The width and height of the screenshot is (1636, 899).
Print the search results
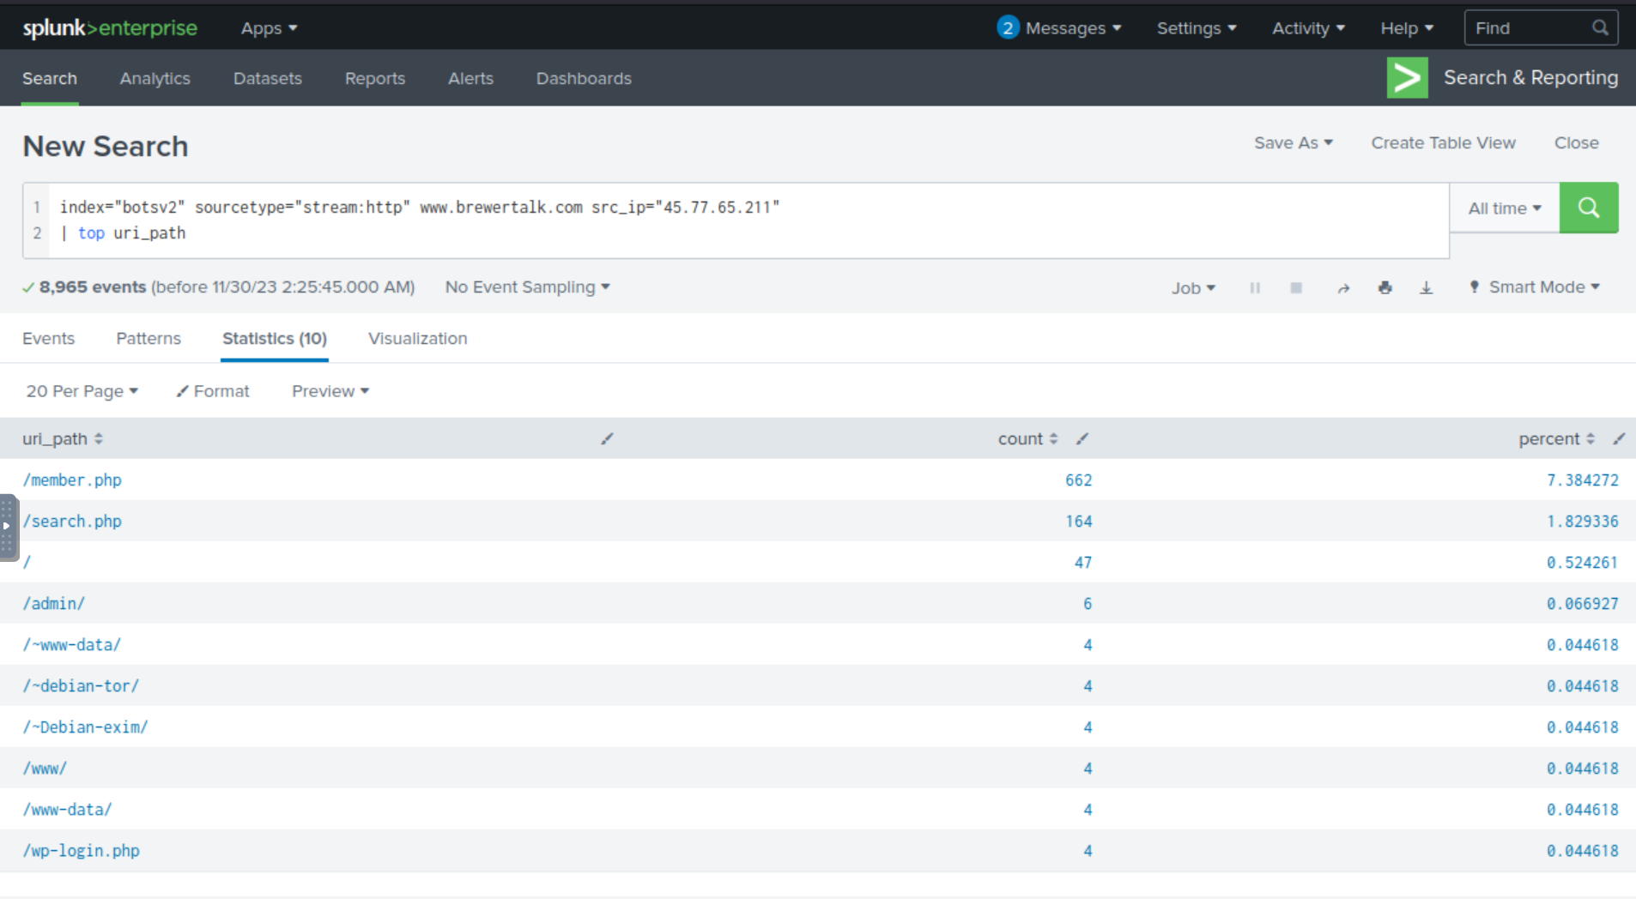1385,288
